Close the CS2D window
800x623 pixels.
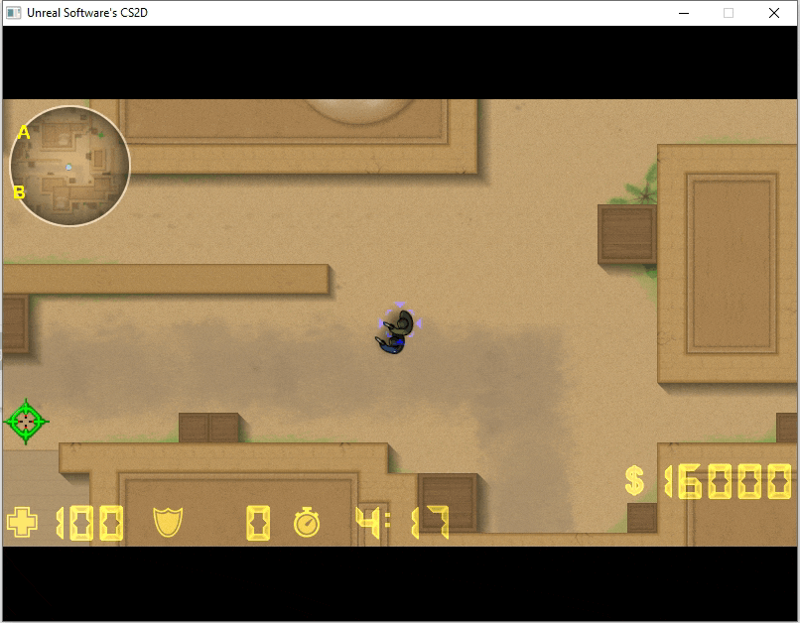coord(774,13)
